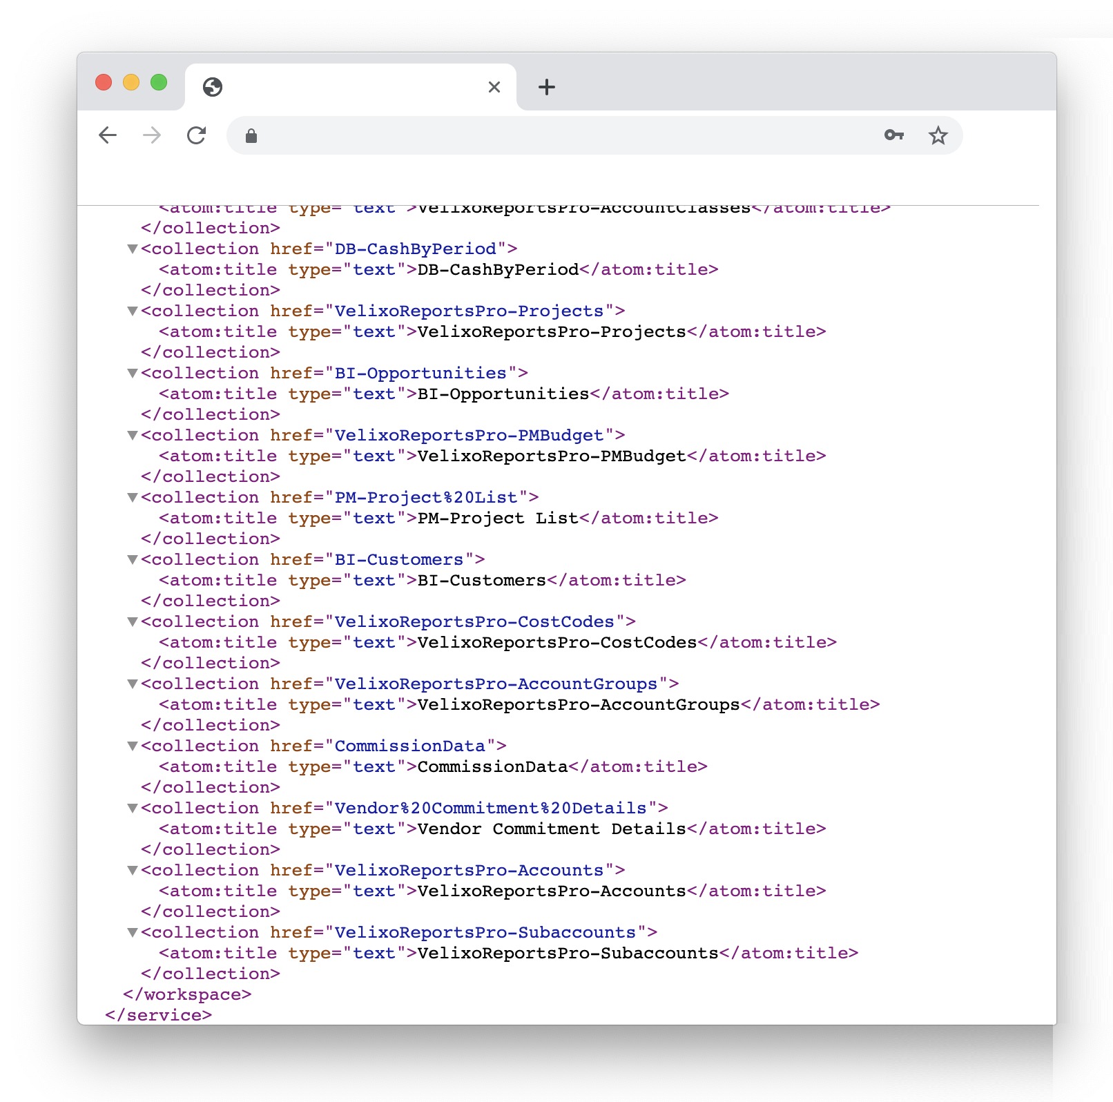Open saved passwords key icon
The image size is (1113, 1102).
point(894,135)
